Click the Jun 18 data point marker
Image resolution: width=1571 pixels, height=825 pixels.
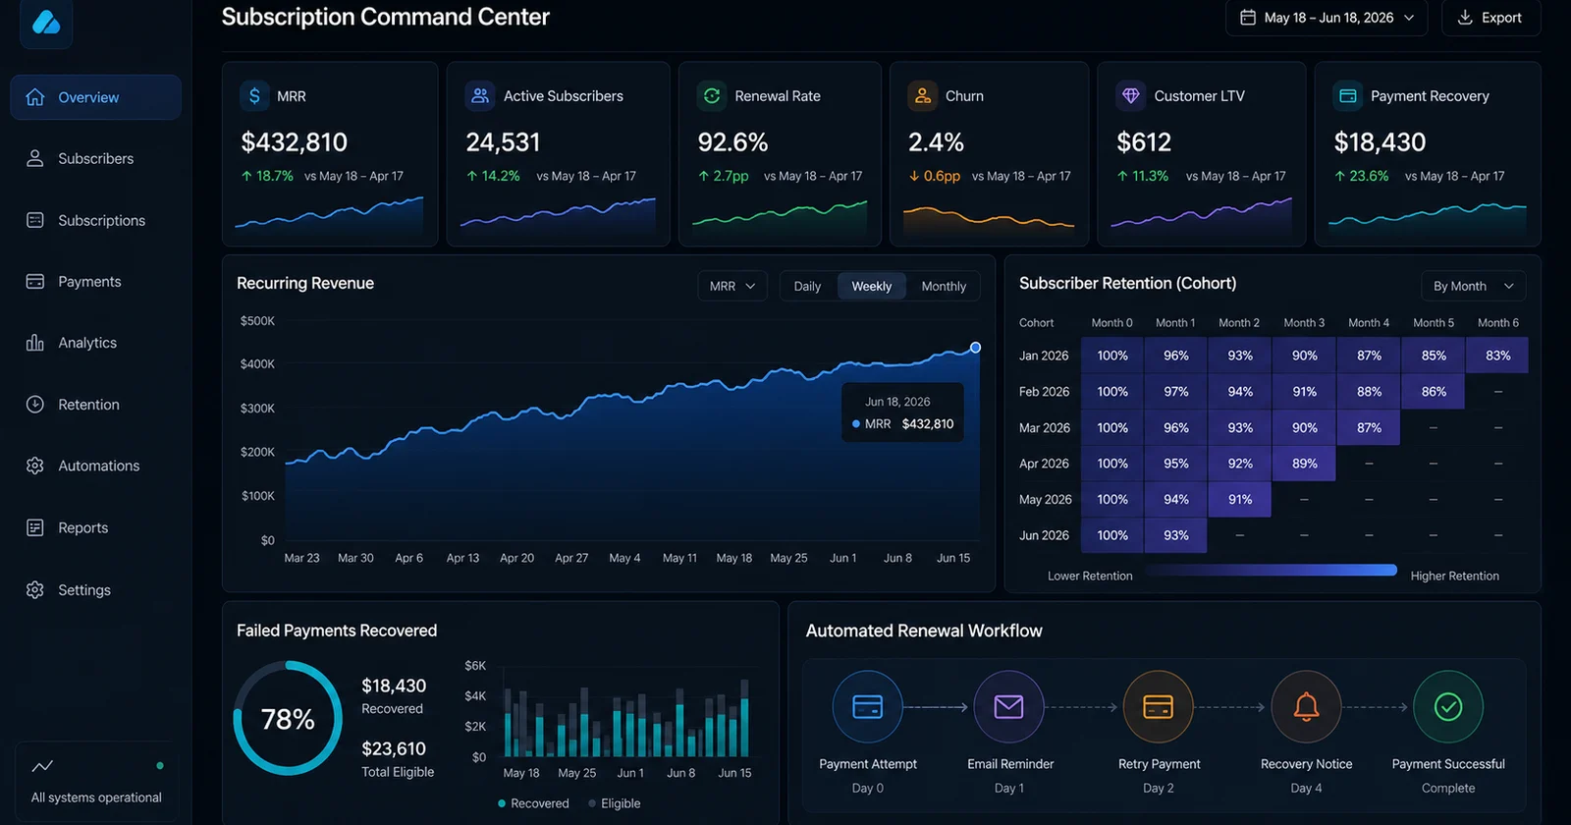click(x=975, y=348)
